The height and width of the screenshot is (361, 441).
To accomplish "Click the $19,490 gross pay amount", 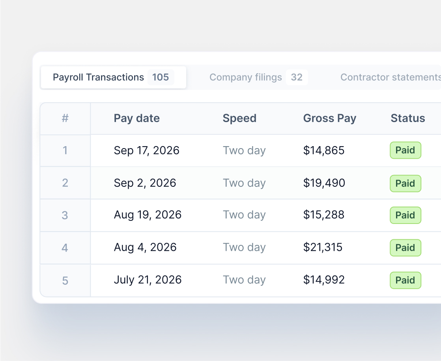I will tap(324, 183).
